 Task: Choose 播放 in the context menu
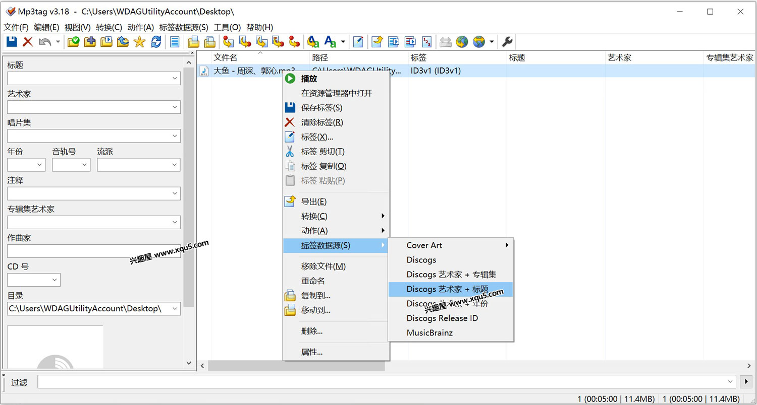336,79
